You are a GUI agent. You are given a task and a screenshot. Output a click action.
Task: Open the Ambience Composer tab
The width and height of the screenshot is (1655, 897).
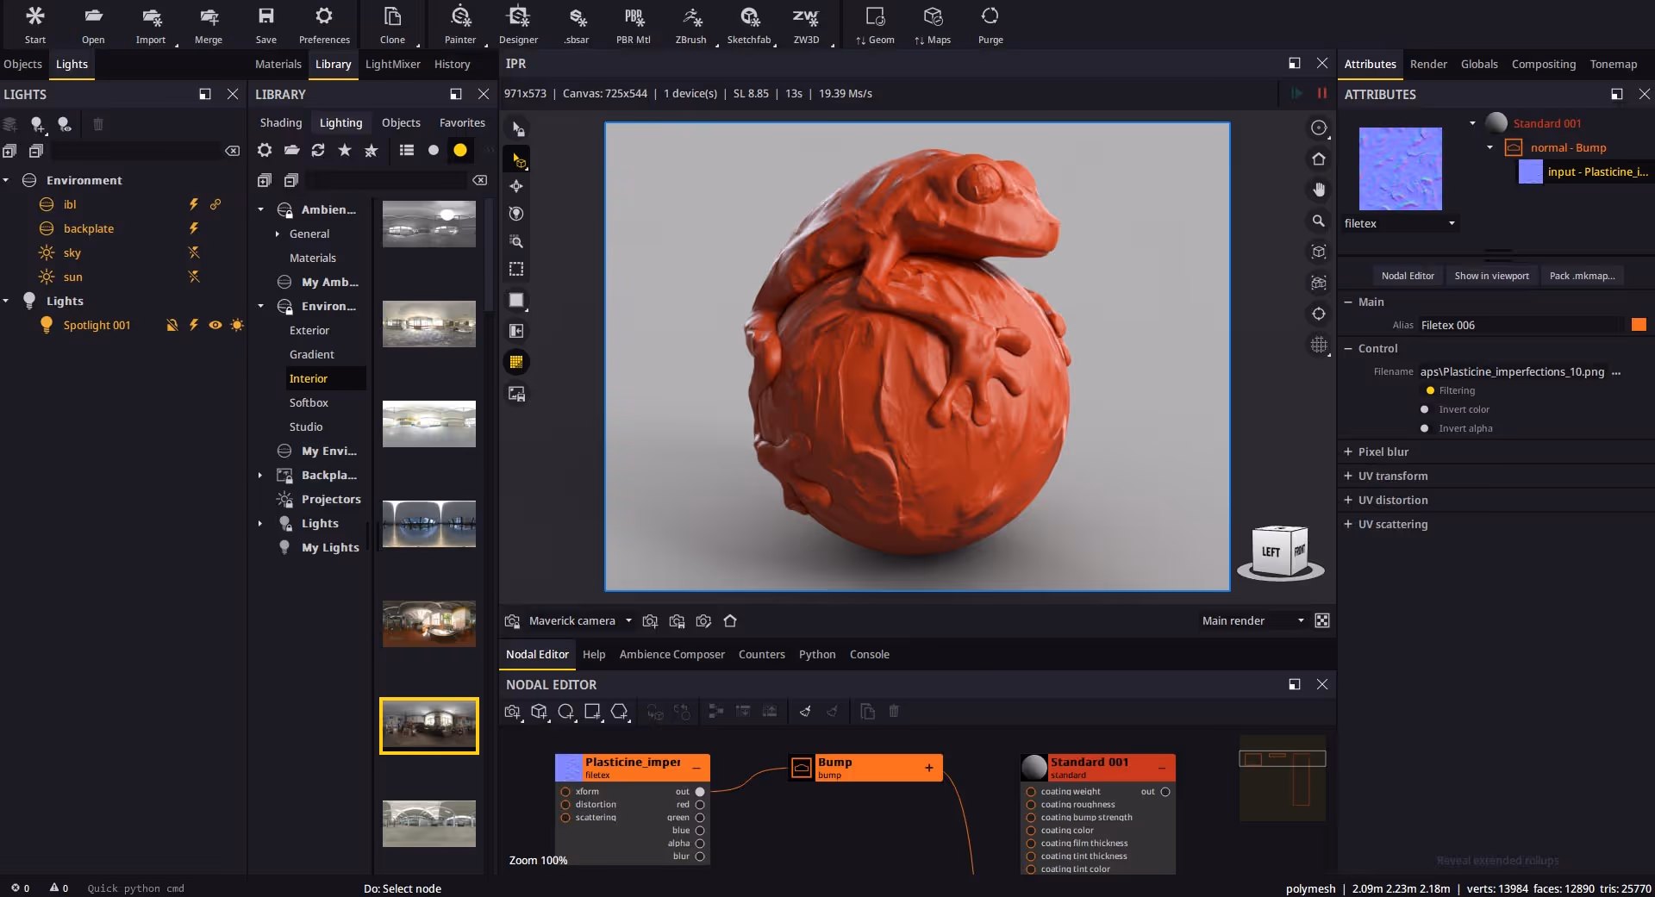point(672,654)
